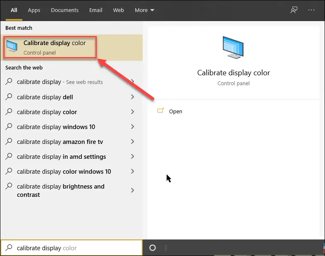Expand chevron for 'calibrate display color windows 10'

click(x=132, y=172)
